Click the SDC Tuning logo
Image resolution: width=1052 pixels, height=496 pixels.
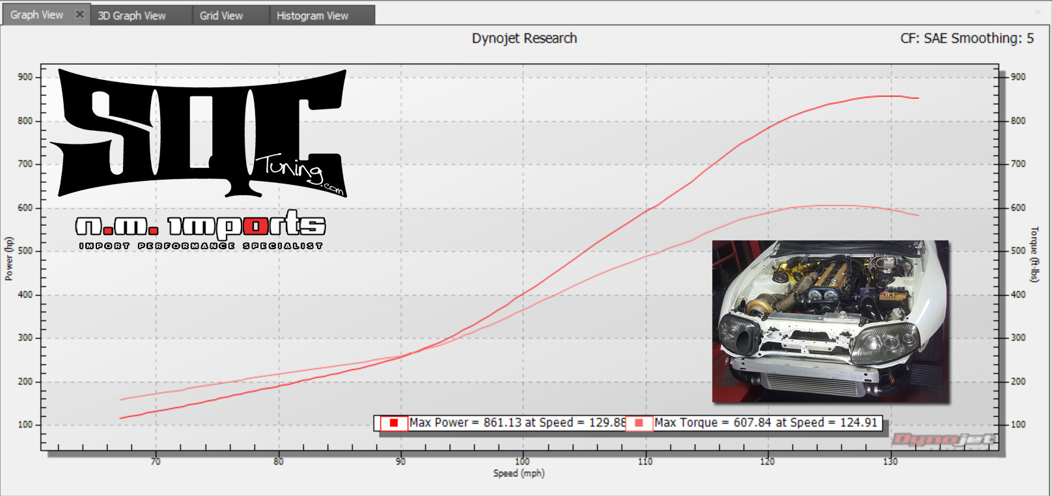coord(199,133)
